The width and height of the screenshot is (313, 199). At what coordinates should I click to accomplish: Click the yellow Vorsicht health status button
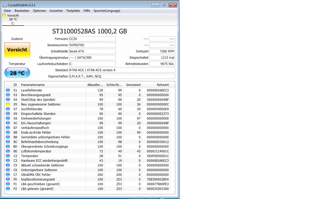[x=17, y=50]
